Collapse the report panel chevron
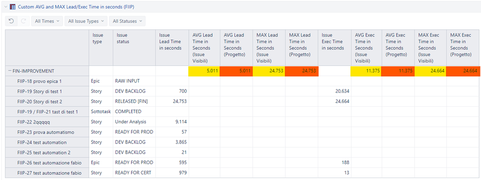Image resolution: width=481 pixels, height=180 pixels. (5, 7)
